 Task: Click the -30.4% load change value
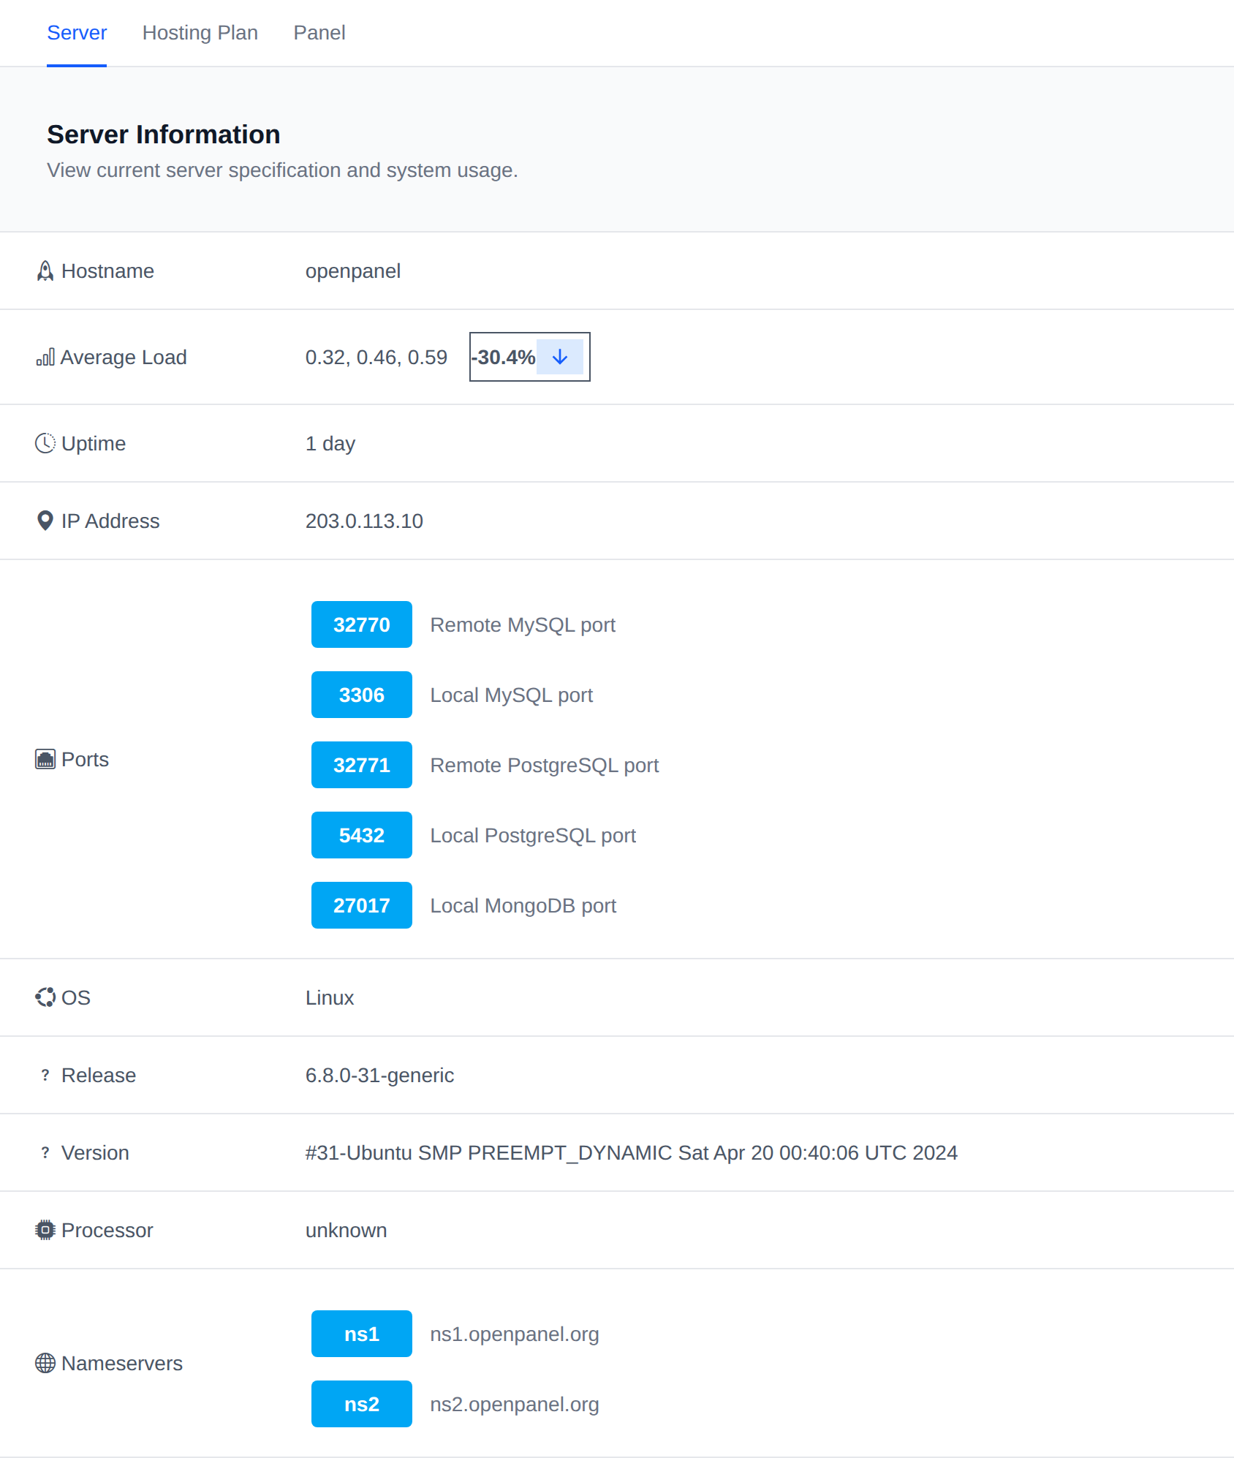pyautogui.click(x=504, y=358)
